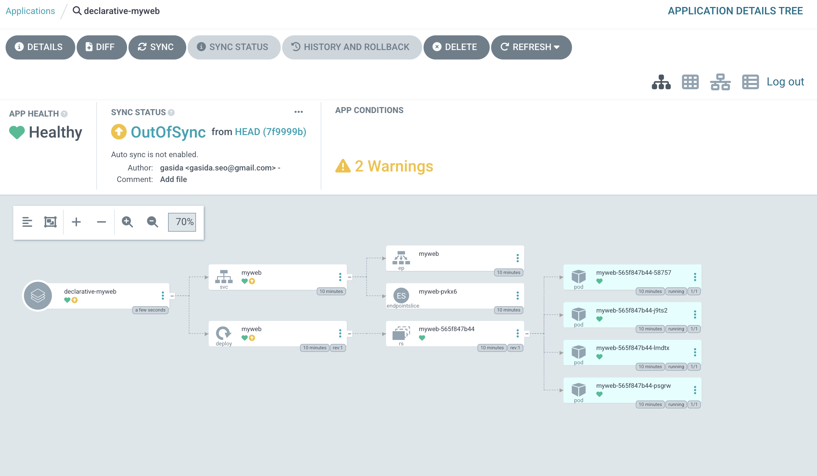
Task: Click the plus icon in graph toolbar
Action: coord(76,222)
